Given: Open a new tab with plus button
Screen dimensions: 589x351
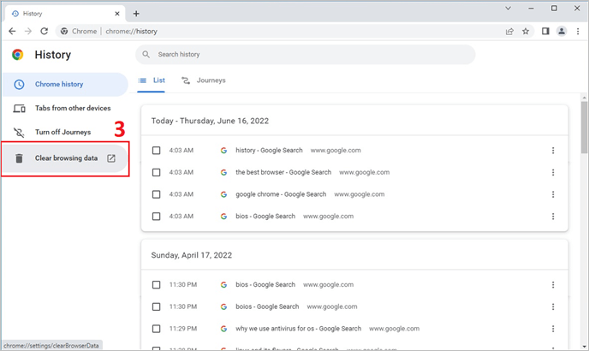Looking at the screenshot, I should coord(136,13).
